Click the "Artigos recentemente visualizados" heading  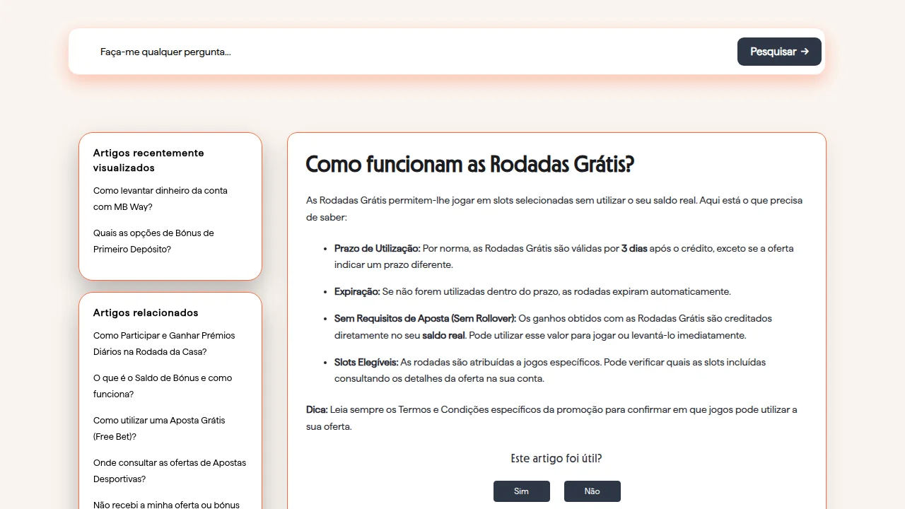click(148, 160)
